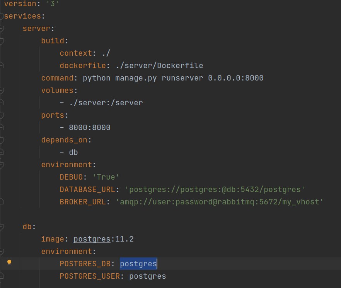341x288 pixels.
Task: Collapse the build section fold marker
Action: click(2, 41)
